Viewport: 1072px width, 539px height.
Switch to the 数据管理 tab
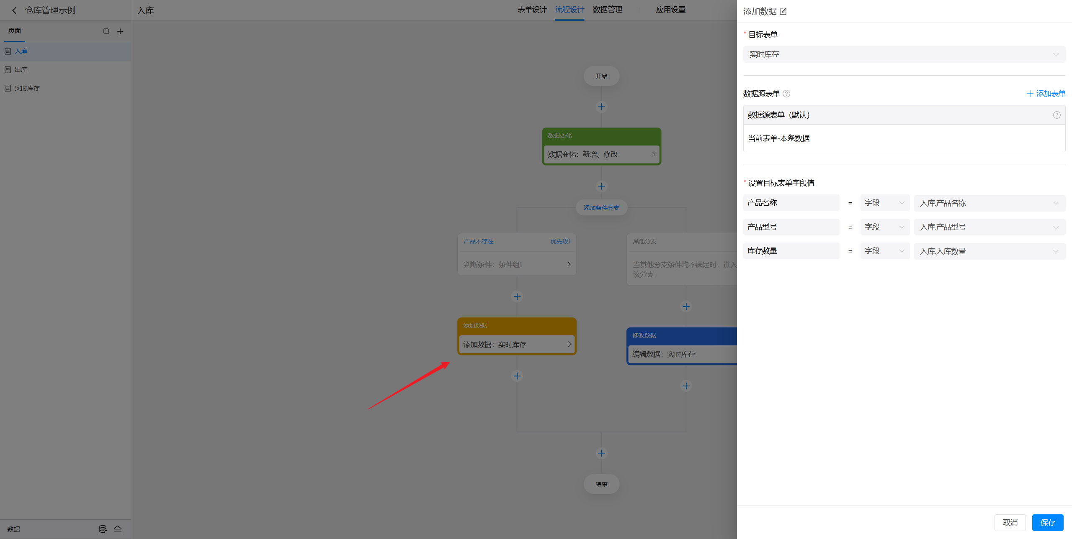pyautogui.click(x=607, y=10)
